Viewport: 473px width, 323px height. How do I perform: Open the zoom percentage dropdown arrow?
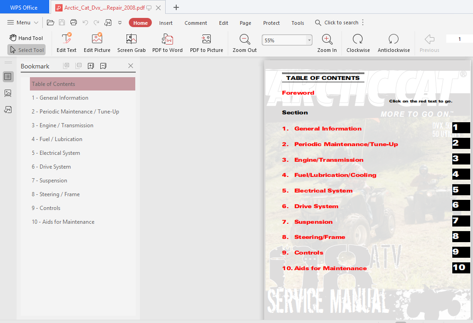[309, 40]
